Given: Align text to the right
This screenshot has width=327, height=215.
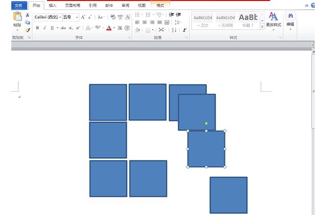Looking at the screenshot, I should (x=152, y=23).
